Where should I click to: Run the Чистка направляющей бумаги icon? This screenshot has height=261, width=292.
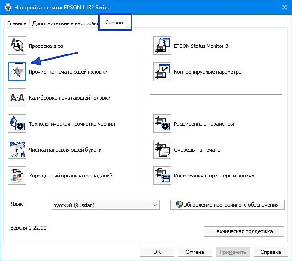(x=17, y=149)
